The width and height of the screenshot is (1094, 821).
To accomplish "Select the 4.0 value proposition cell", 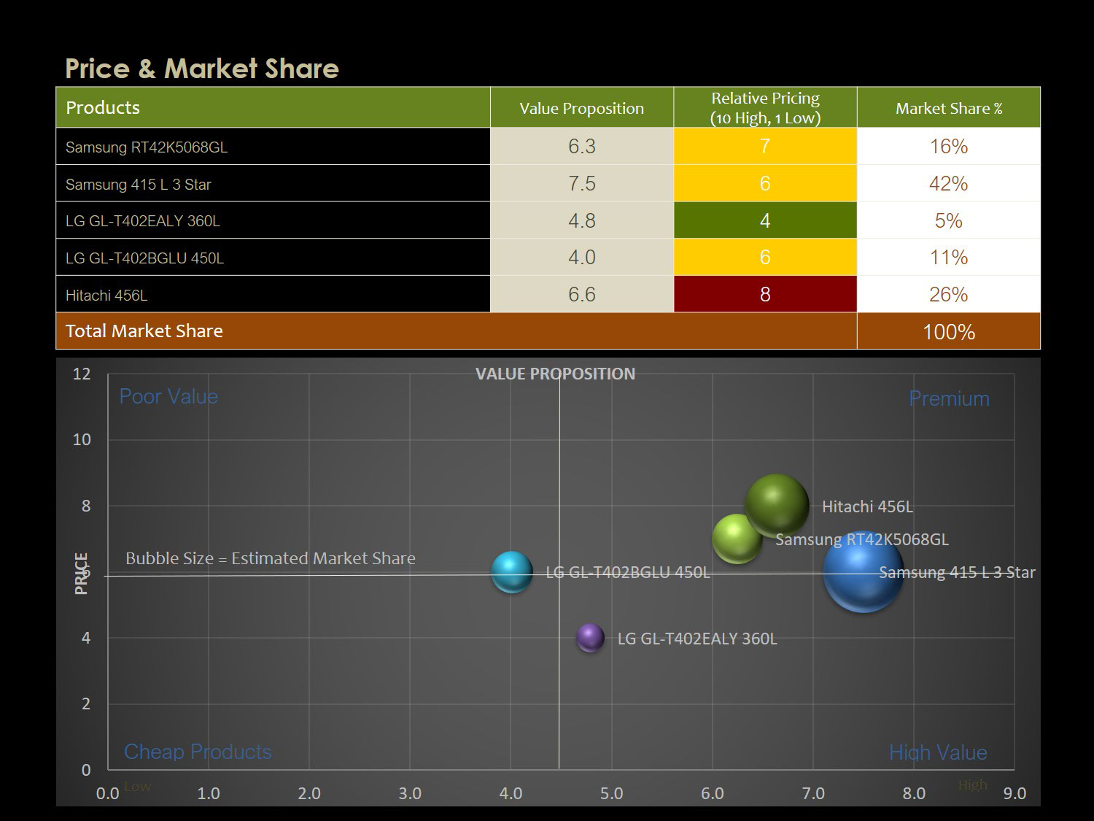I will coord(582,257).
